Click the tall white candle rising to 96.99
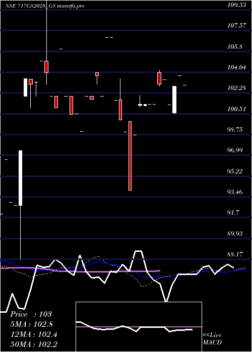Screen dimensions: 252x352 pyautogui.click(x=21, y=178)
